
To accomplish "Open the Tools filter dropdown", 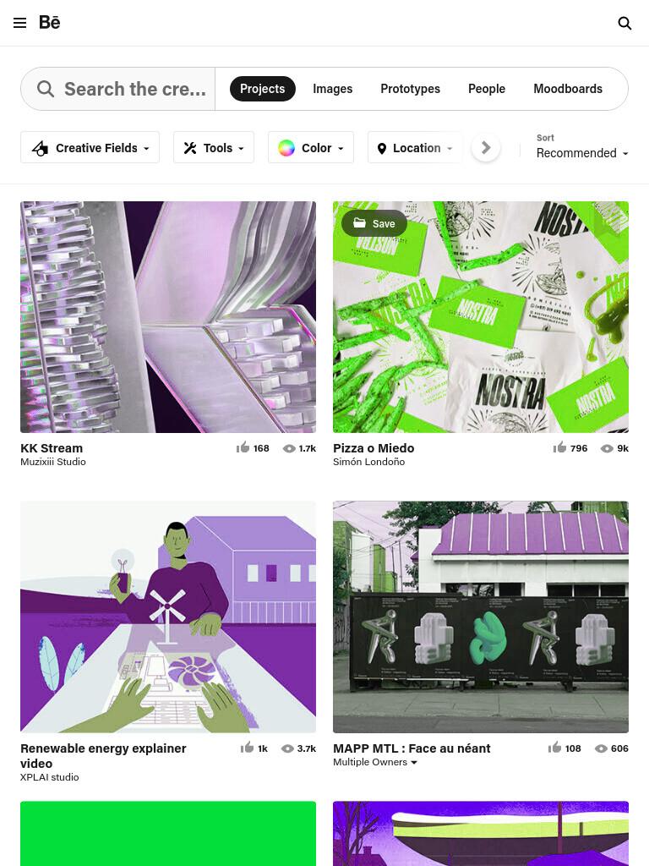I will coord(214,147).
